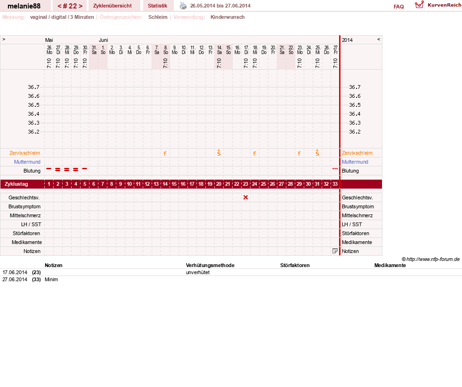Click the f mucus symbol on 23 June
462x387 pixels.
299,153
